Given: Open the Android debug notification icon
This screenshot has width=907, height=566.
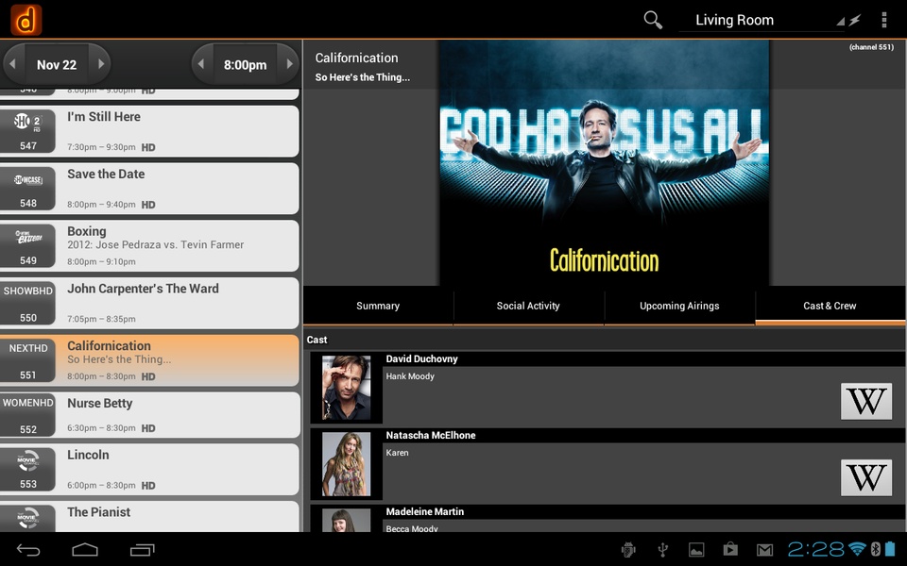Looking at the screenshot, I should click(628, 549).
